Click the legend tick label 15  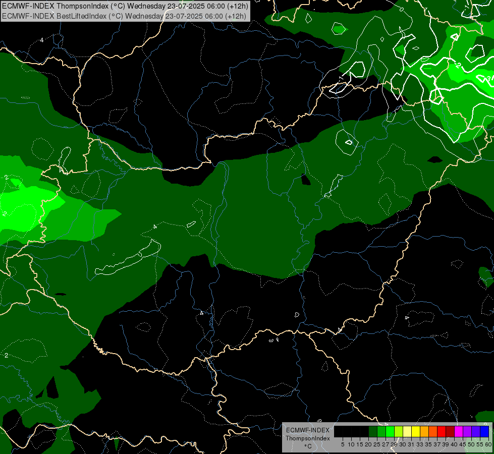pos(360,444)
